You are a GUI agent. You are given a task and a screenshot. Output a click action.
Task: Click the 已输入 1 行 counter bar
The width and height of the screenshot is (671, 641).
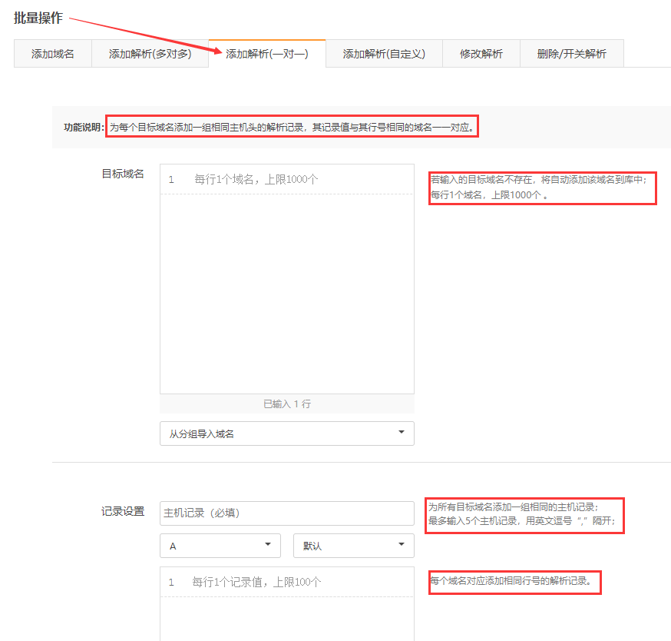(x=286, y=404)
